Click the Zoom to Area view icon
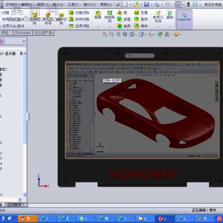The image size is (223, 223). pyautogui.click(x=111, y=34)
